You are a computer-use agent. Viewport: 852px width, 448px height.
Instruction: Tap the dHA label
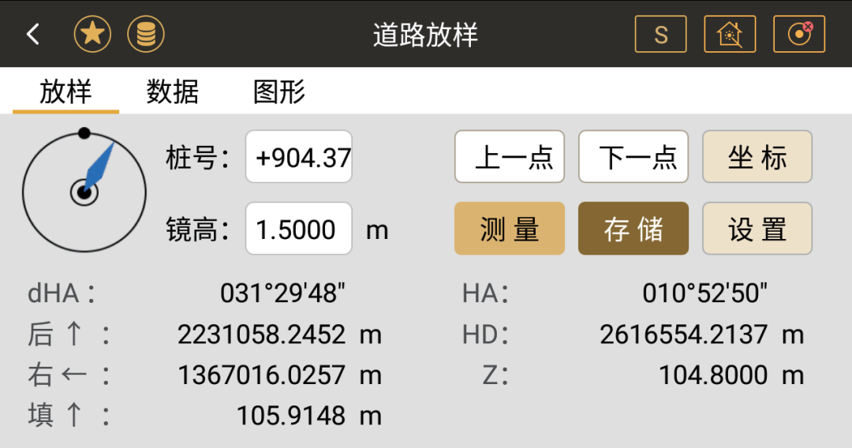click(62, 293)
